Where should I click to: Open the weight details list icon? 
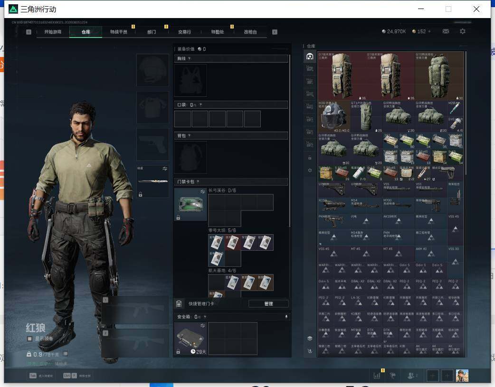tap(65, 354)
